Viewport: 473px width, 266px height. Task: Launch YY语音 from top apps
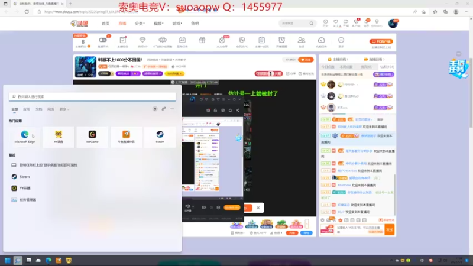click(x=59, y=137)
